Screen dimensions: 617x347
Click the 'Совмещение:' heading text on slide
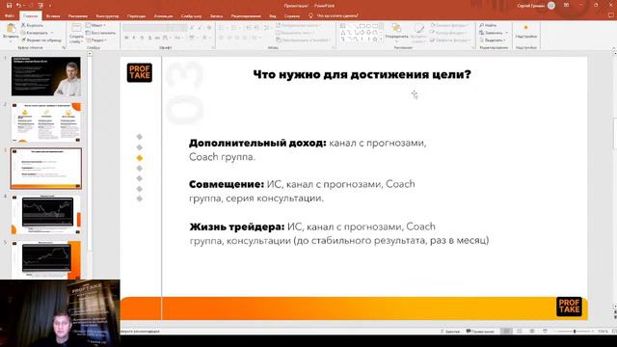pos(227,184)
